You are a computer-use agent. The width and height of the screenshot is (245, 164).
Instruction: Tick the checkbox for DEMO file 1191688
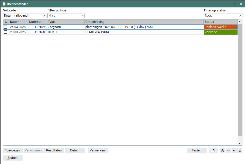tap(5, 32)
